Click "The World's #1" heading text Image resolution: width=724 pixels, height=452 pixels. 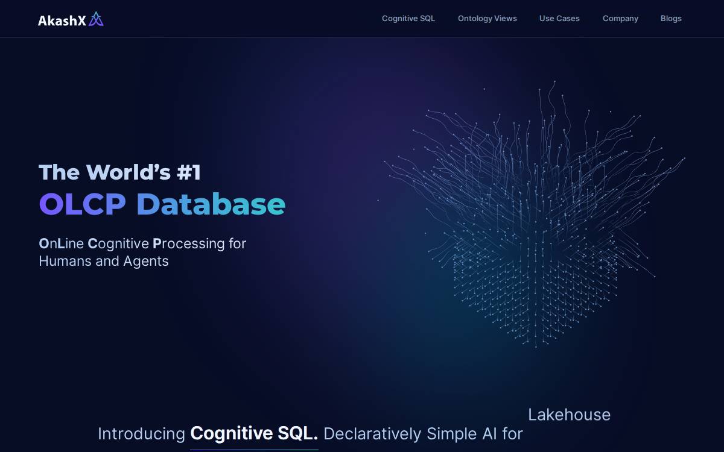point(120,172)
